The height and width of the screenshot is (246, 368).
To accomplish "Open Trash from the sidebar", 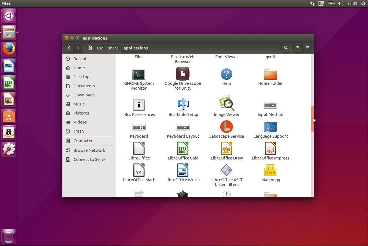I will (x=78, y=131).
